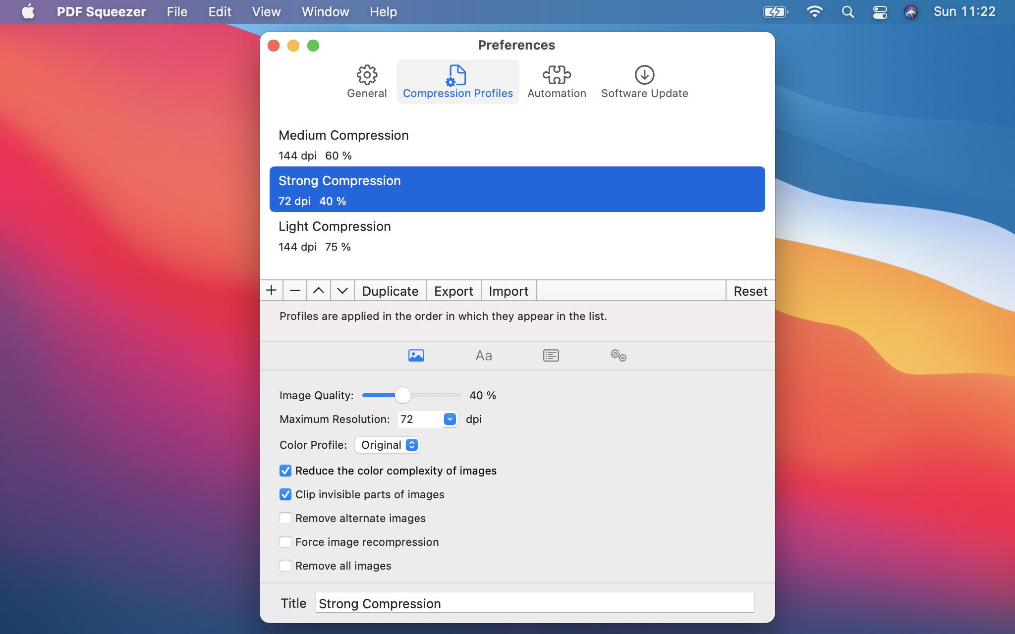Select the Medium Compression profile
Image resolution: width=1015 pixels, height=634 pixels.
click(517, 144)
